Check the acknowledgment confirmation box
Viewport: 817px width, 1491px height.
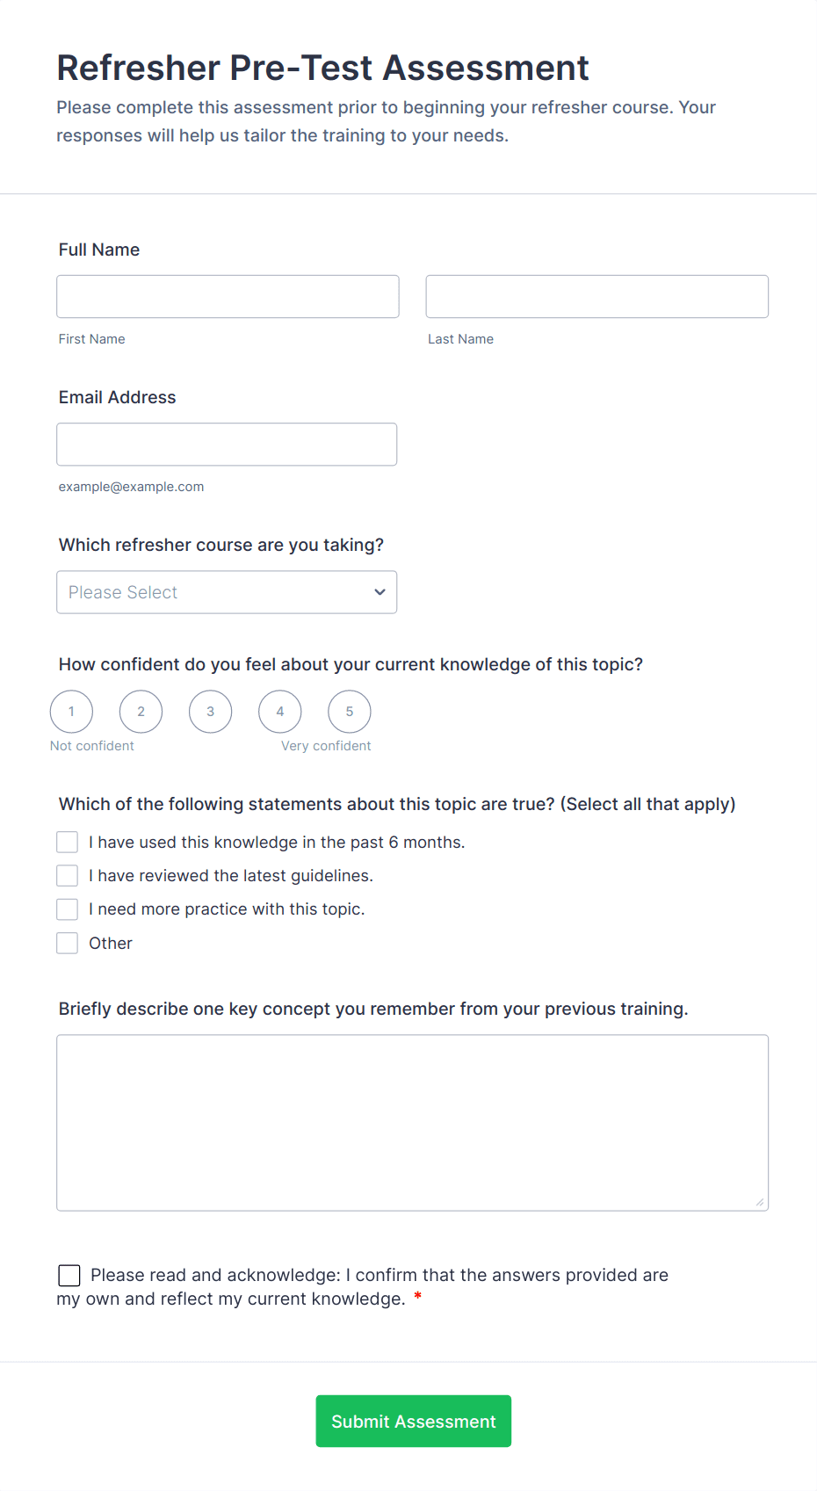tap(69, 1275)
